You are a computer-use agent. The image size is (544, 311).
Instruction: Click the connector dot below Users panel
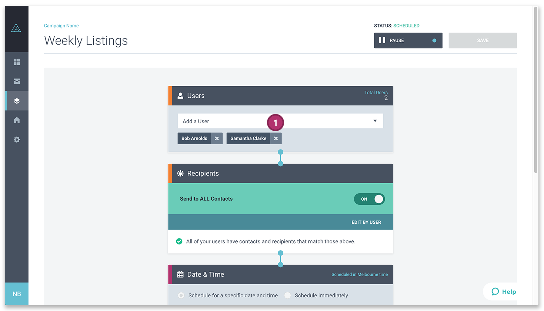(x=280, y=152)
